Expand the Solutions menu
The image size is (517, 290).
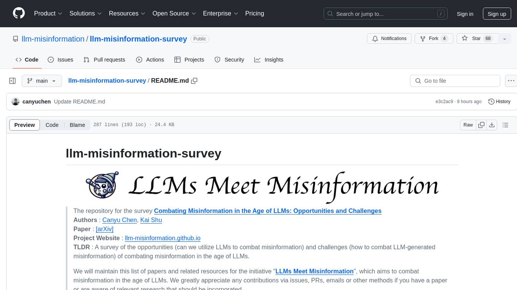pyautogui.click(x=86, y=13)
